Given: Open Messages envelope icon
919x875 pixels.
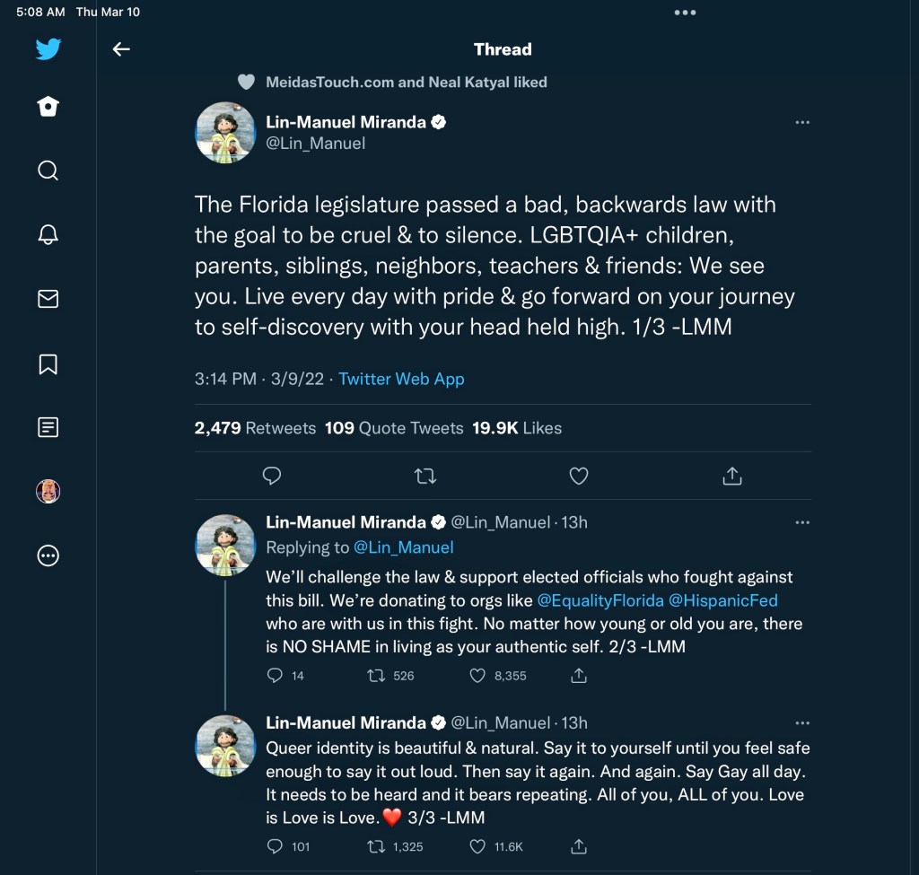Looking at the screenshot, I should point(48,299).
